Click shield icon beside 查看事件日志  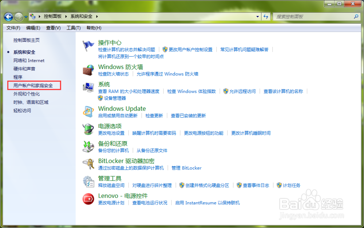pos(239,185)
